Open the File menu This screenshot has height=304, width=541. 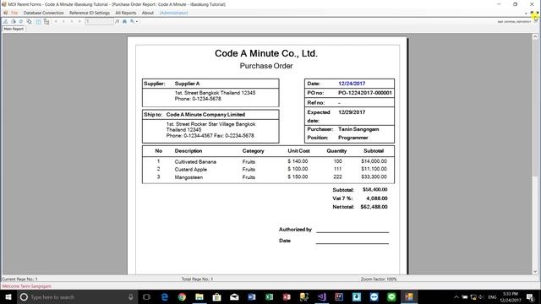click(14, 13)
